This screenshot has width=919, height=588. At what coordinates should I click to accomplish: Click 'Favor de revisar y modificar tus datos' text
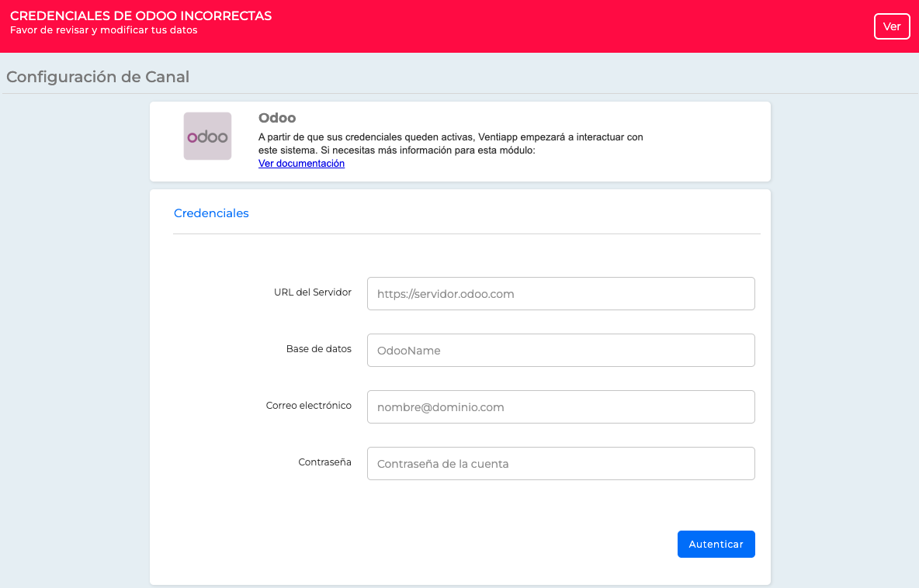pos(104,30)
